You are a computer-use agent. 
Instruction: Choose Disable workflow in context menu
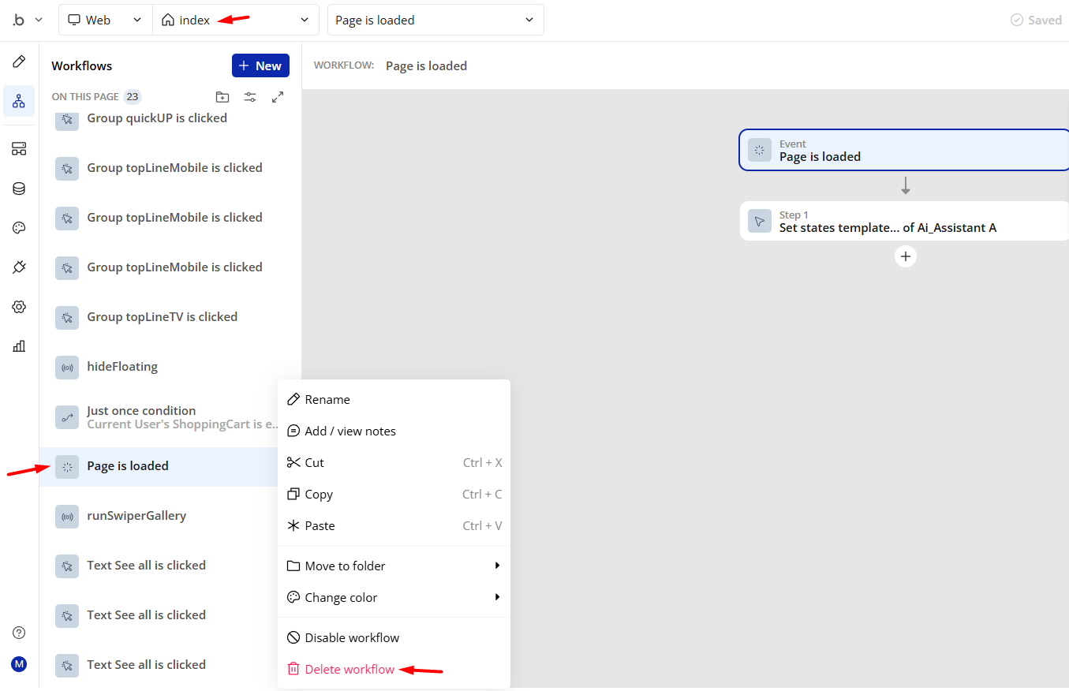point(351,637)
